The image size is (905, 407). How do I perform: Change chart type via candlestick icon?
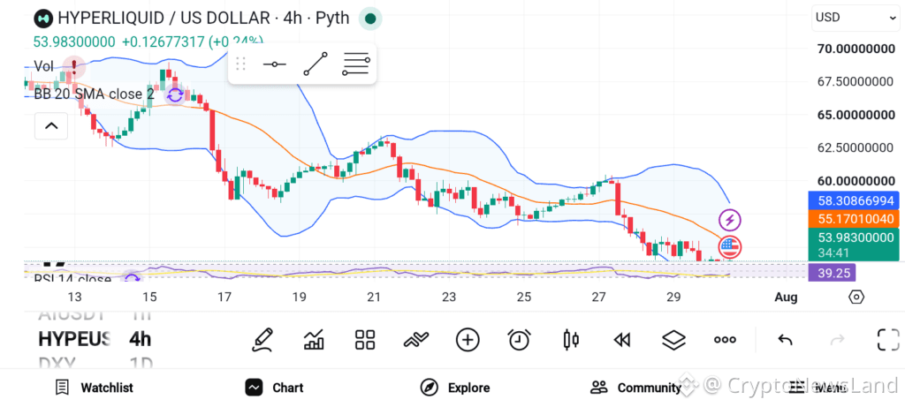[x=571, y=340]
